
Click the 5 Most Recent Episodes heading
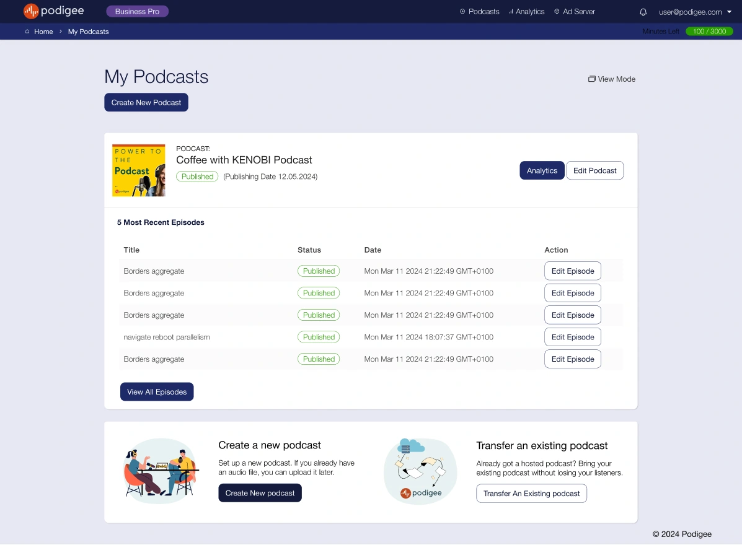point(161,222)
